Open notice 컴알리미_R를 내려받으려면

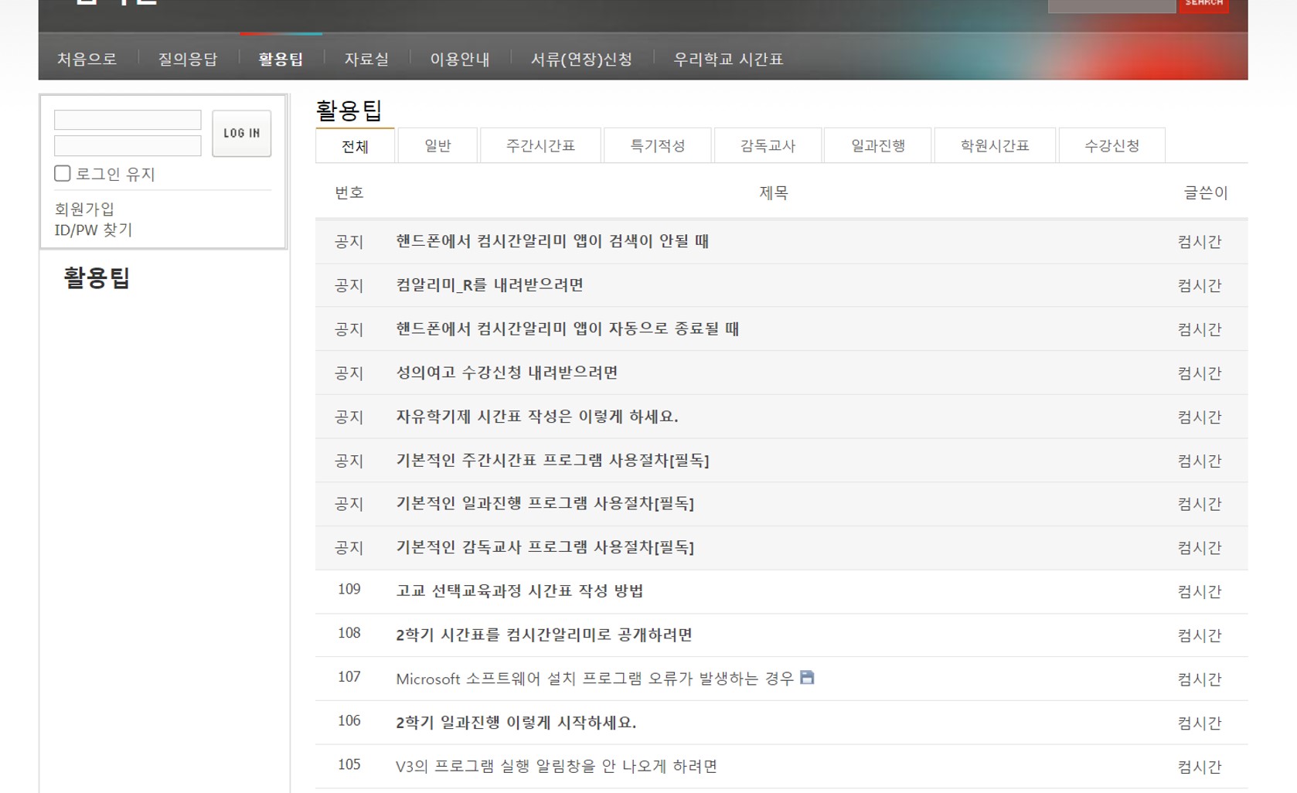click(490, 285)
